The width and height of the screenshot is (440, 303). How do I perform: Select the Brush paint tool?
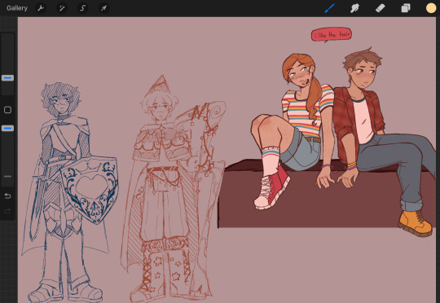tap(330, 8)
